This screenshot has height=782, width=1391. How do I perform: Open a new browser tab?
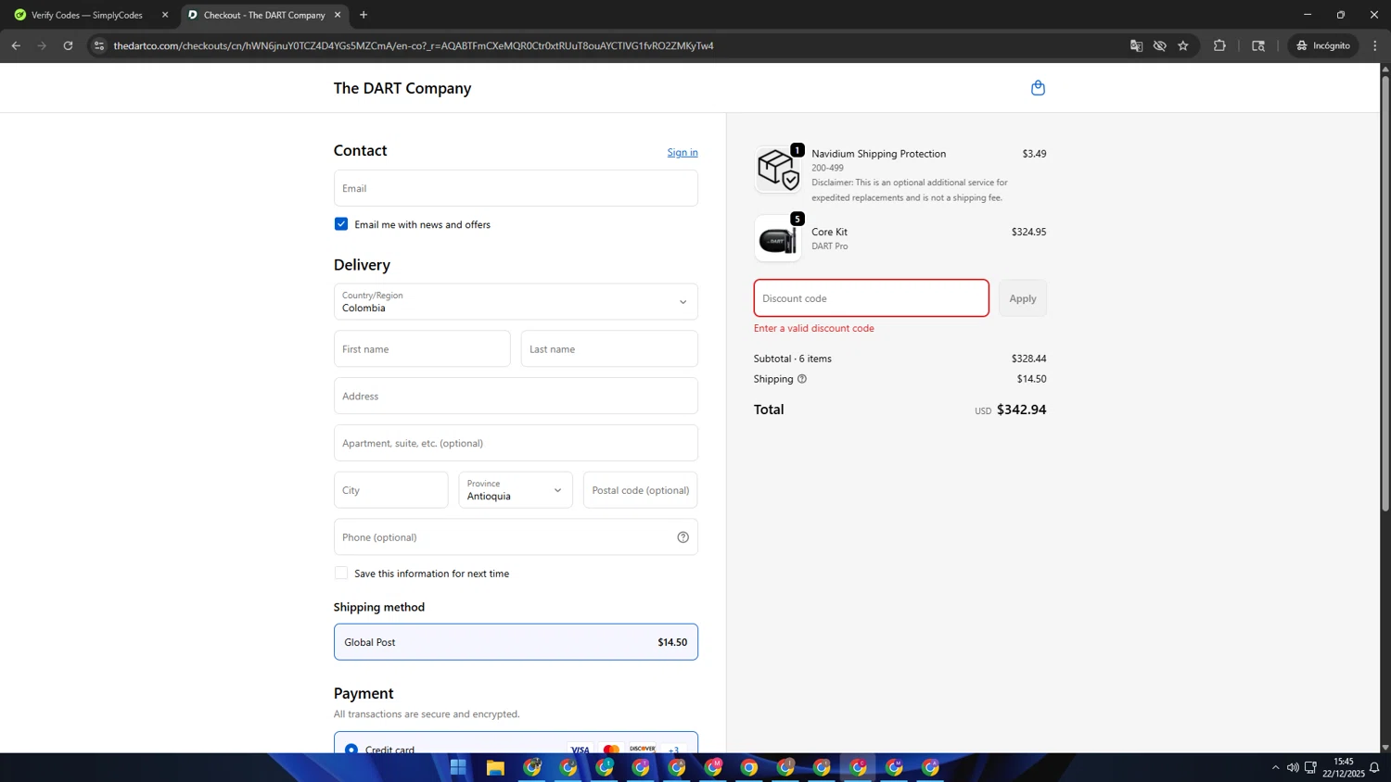click(364, 15)
